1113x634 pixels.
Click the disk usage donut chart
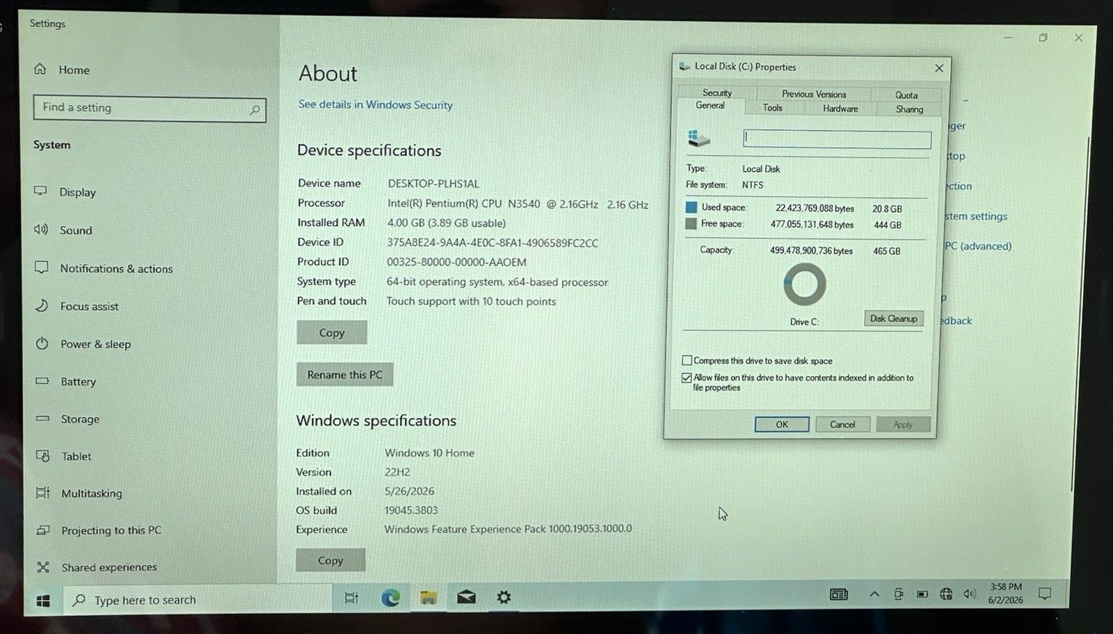click(x=804, y=284)
